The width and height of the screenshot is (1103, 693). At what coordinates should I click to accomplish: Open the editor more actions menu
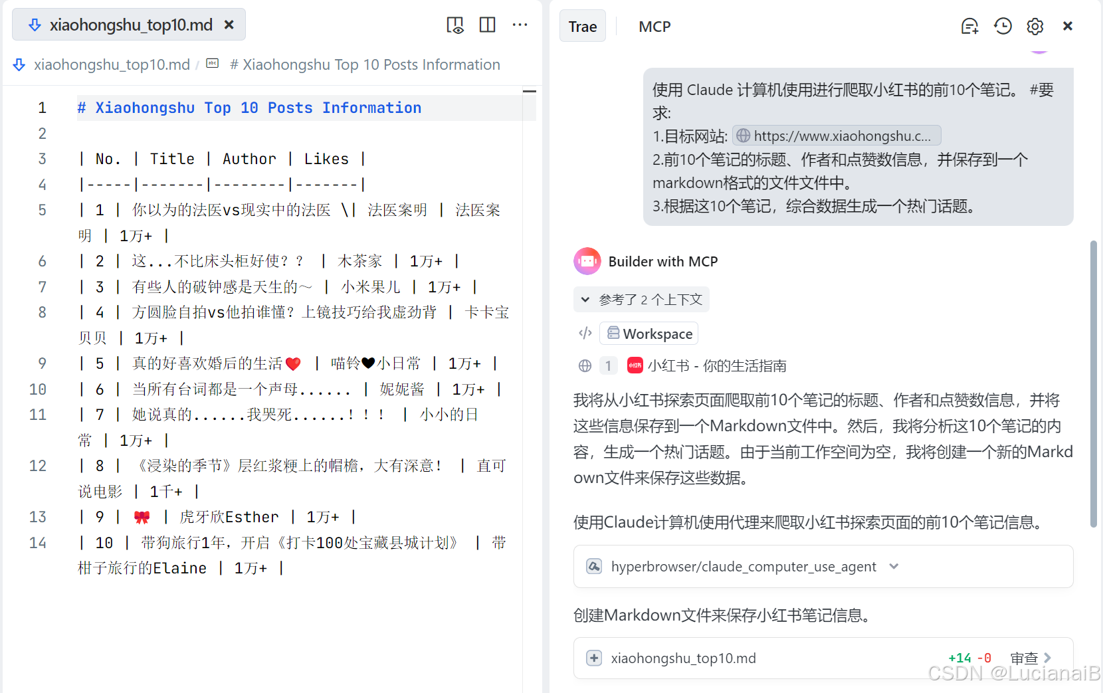520,25
